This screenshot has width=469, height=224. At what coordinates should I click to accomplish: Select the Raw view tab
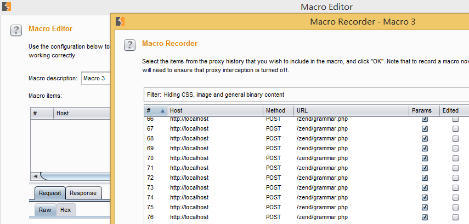(45, 210)
